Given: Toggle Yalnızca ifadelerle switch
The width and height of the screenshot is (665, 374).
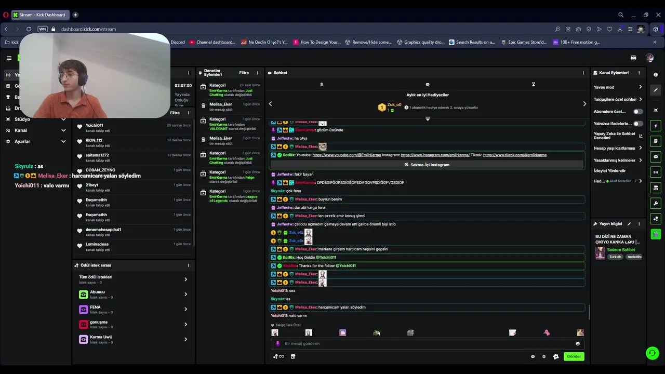Looking at the screenshot, I should coord(637,124).
